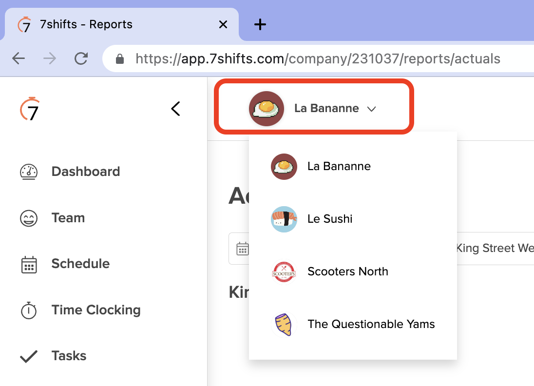Open the King Street West location dropdown

click(x=492, y=249)
